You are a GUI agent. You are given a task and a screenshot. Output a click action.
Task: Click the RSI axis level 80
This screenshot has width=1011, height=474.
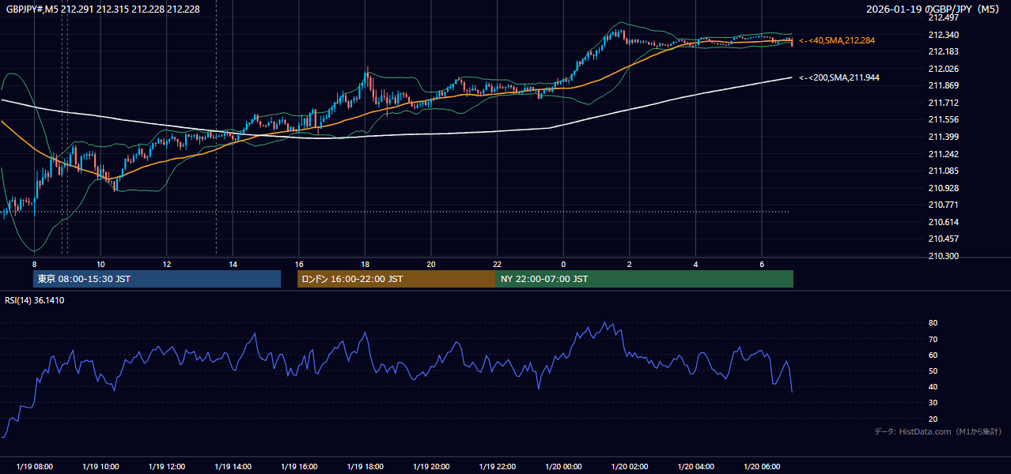click(x=933, y=323)
